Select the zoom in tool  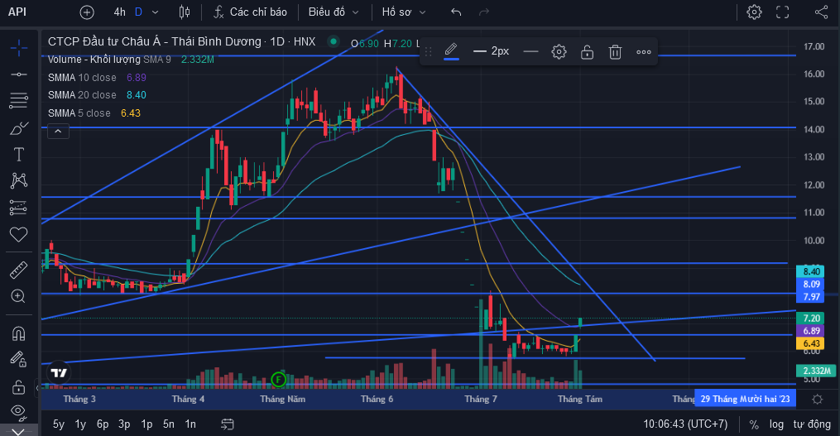(19, 296)
